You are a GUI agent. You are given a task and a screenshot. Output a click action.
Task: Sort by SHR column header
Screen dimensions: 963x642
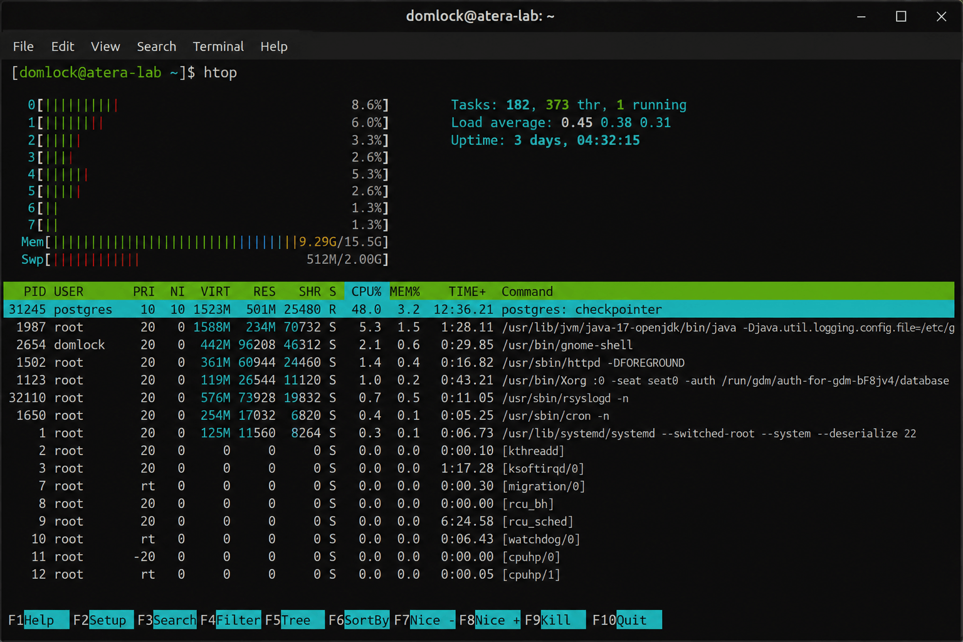(x=310, y=292)
